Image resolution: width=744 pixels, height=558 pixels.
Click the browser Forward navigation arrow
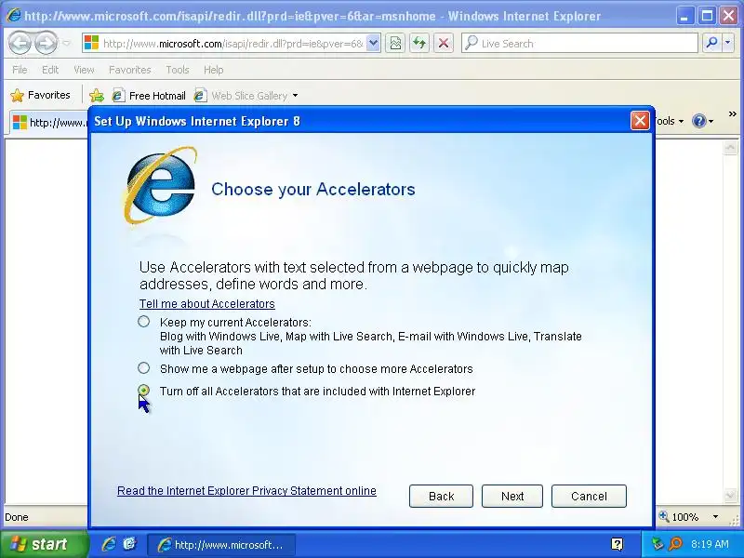(46, 43)
